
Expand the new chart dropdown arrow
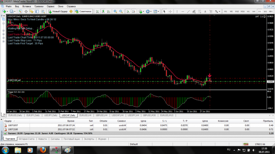(x=7, y=11)
